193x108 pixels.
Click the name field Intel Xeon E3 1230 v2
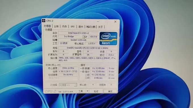point(78,33)
